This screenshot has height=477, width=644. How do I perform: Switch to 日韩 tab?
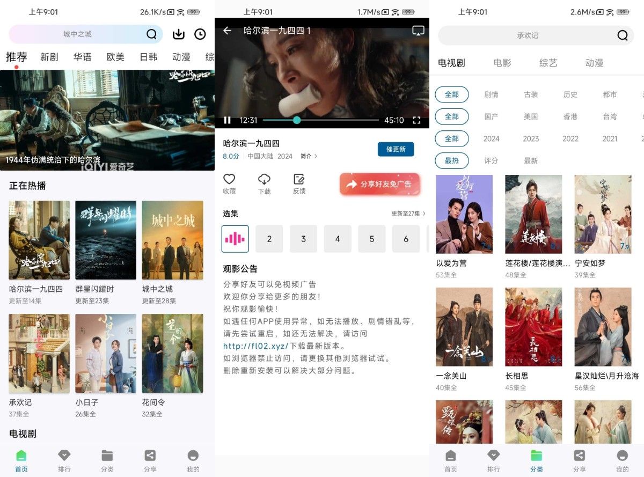tap(149, 57)
